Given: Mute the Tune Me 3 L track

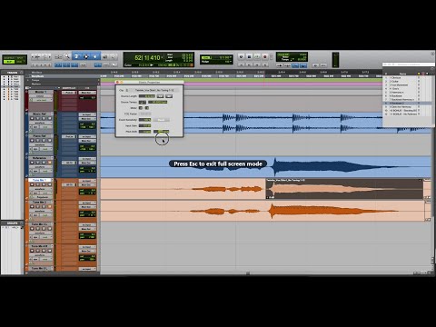Looking at the screenshot, I should 50,229.
